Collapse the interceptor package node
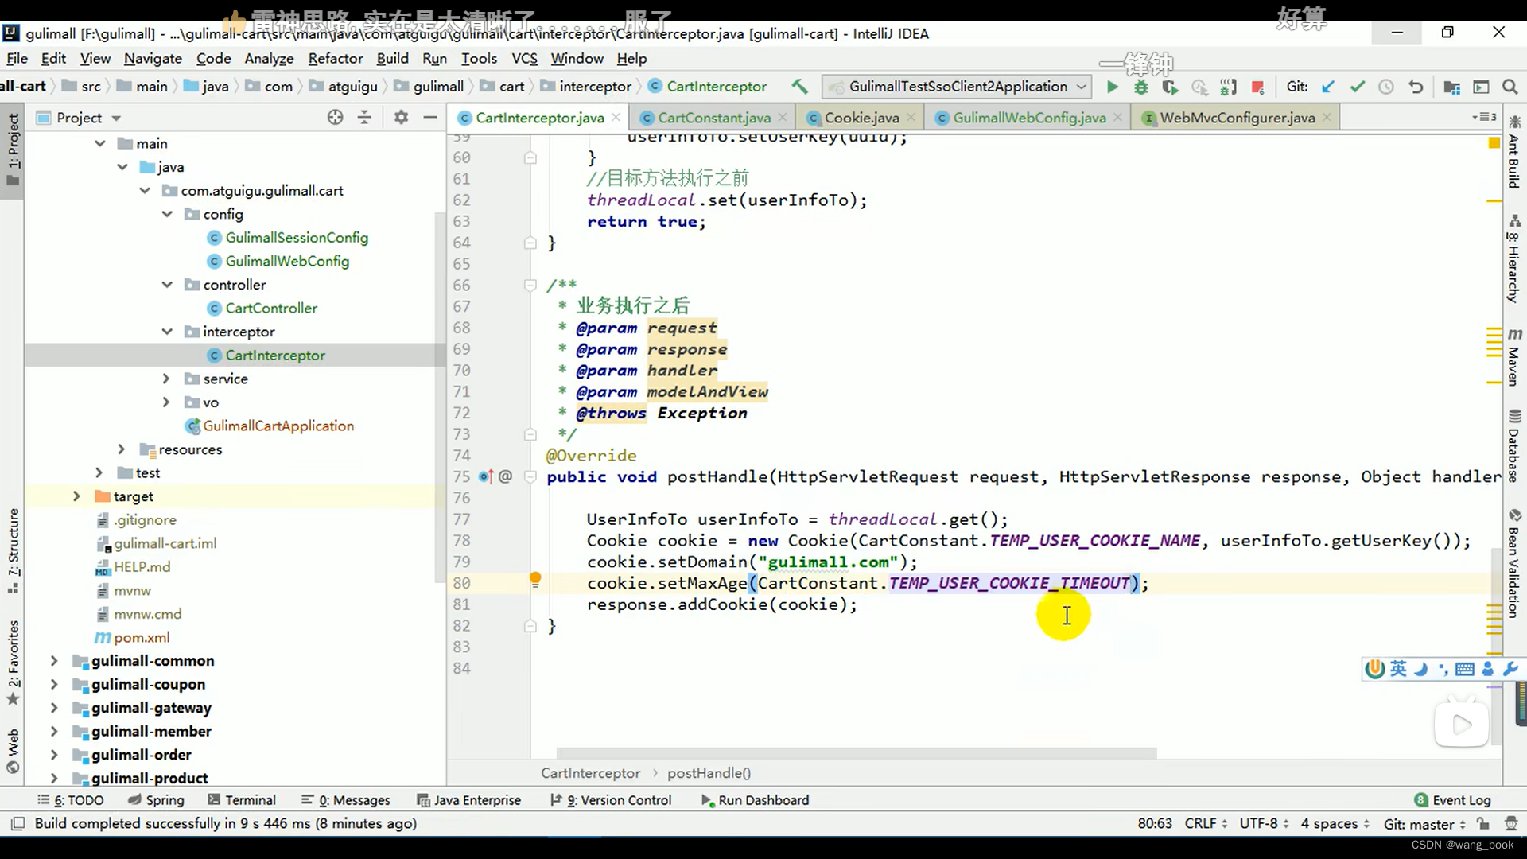This screenshot has height=859, width=1527. (x=167, y=332)
